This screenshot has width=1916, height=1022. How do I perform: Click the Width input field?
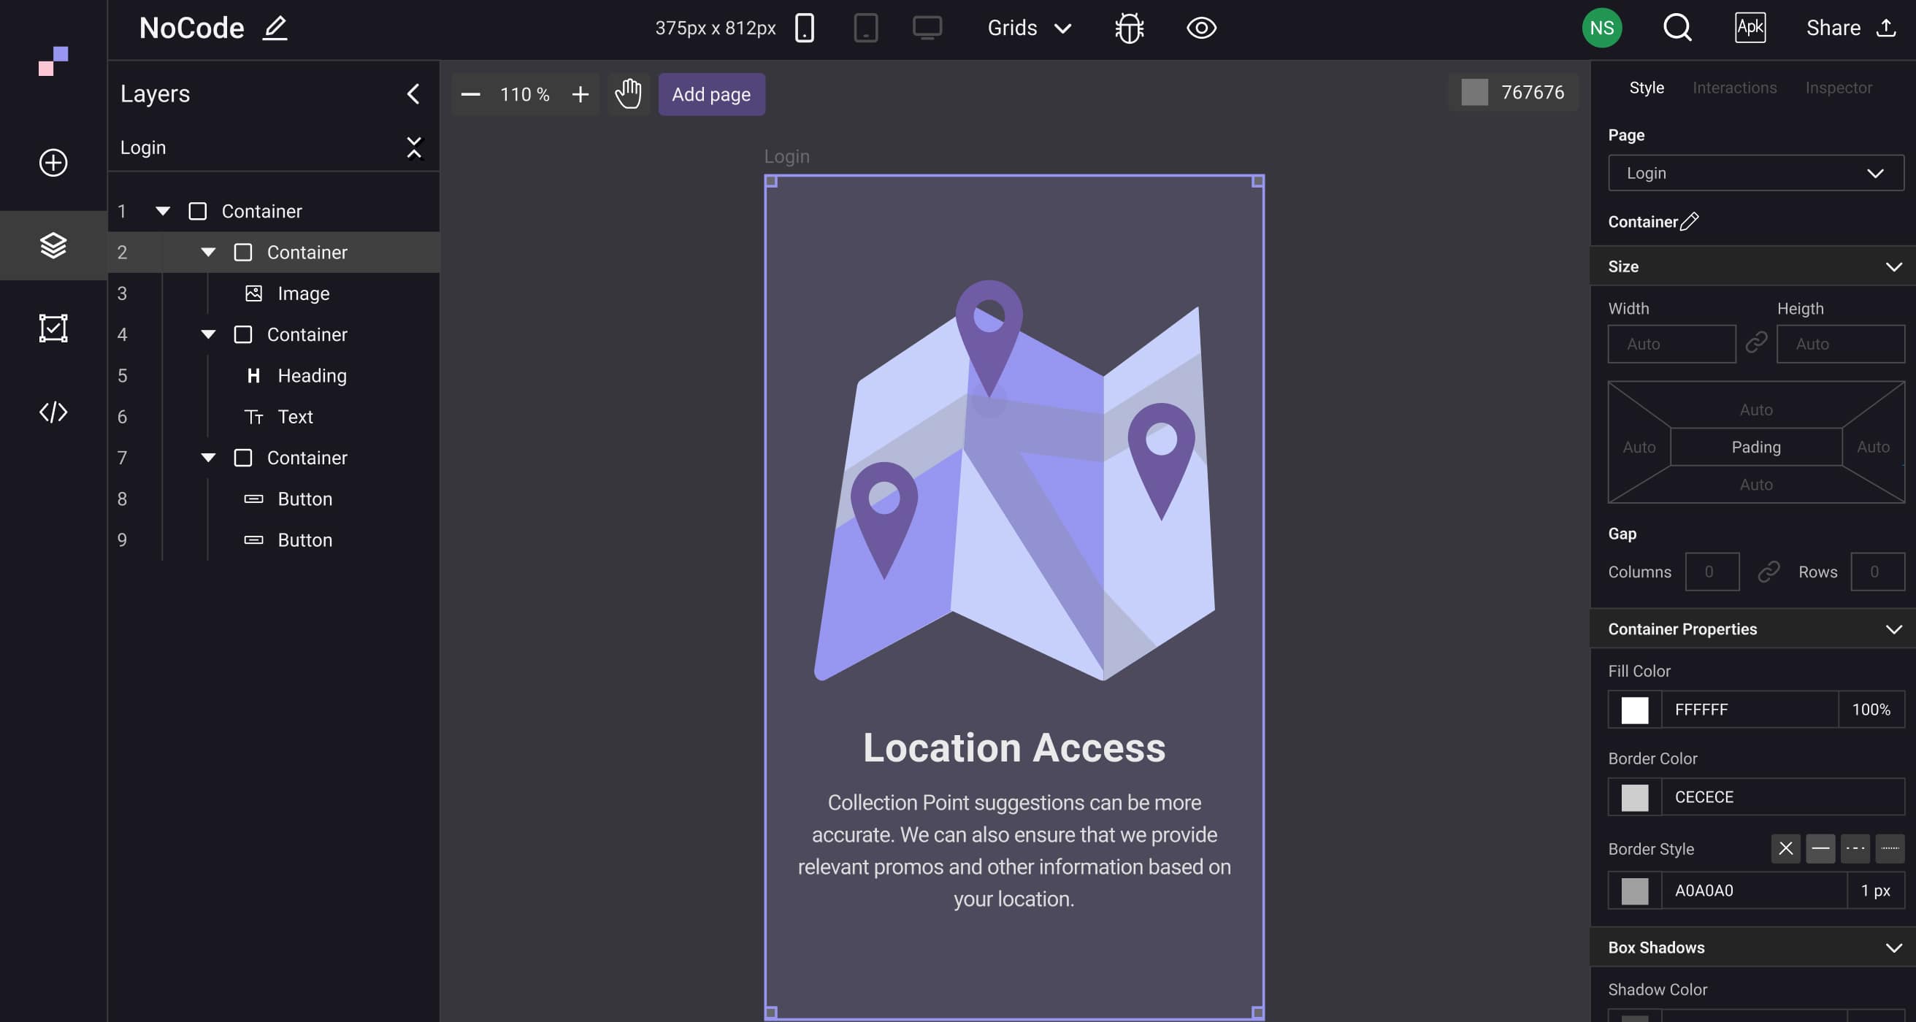pyautogui.click(x=1671, y=344)
